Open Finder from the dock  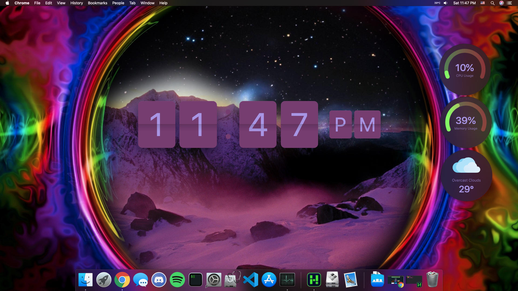tap(86, 280)
